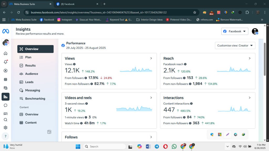Open Instagram bookmark
Image resolution: width=269 pixels, height=151 pixels.
65,20
